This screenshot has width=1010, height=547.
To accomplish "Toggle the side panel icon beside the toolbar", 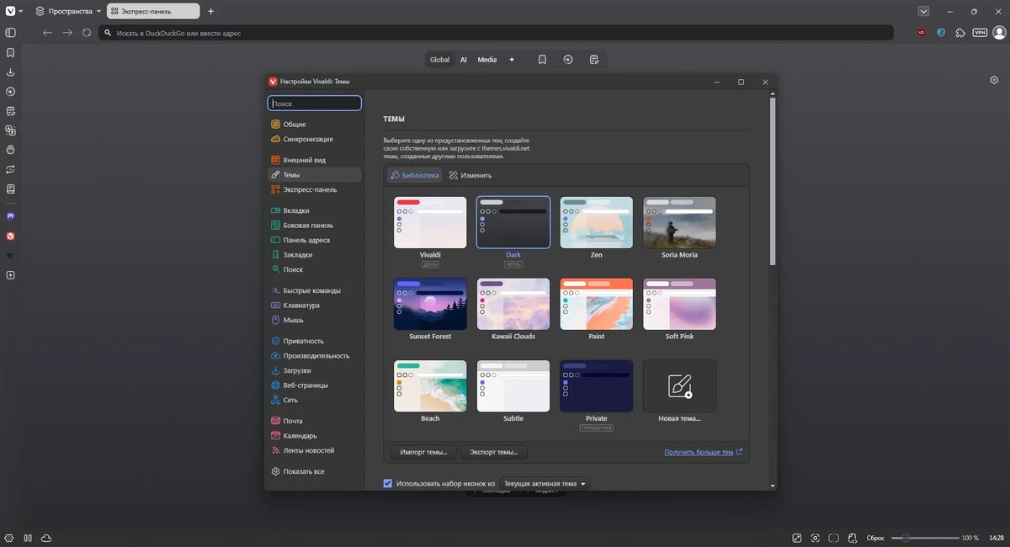I will pos(11,33).
